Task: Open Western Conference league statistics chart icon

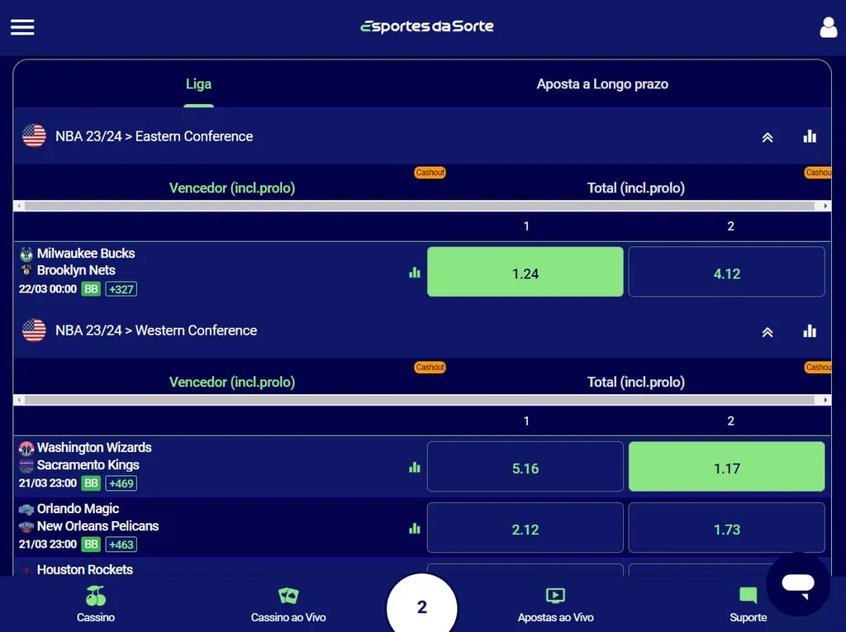Action: (x=810, y=331)
